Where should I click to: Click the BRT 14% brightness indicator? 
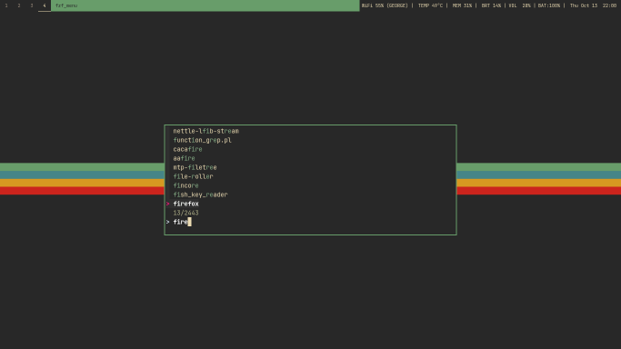491,5
